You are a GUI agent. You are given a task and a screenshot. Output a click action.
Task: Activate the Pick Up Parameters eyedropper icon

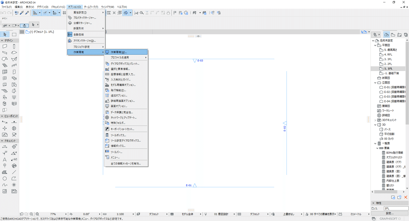click(x=22, y=13)
